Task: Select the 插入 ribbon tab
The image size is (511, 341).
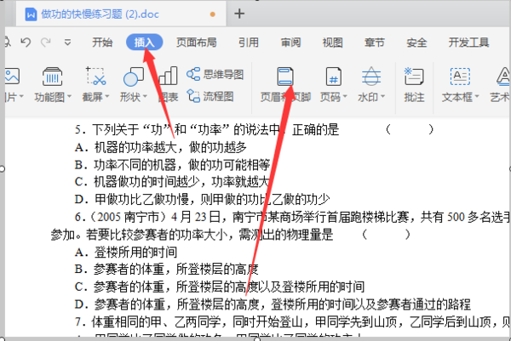Action: point(145,43)
